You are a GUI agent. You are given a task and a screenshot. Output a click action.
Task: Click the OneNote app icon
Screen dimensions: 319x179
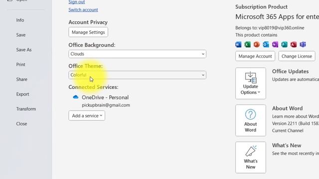[x=275, y=44]
